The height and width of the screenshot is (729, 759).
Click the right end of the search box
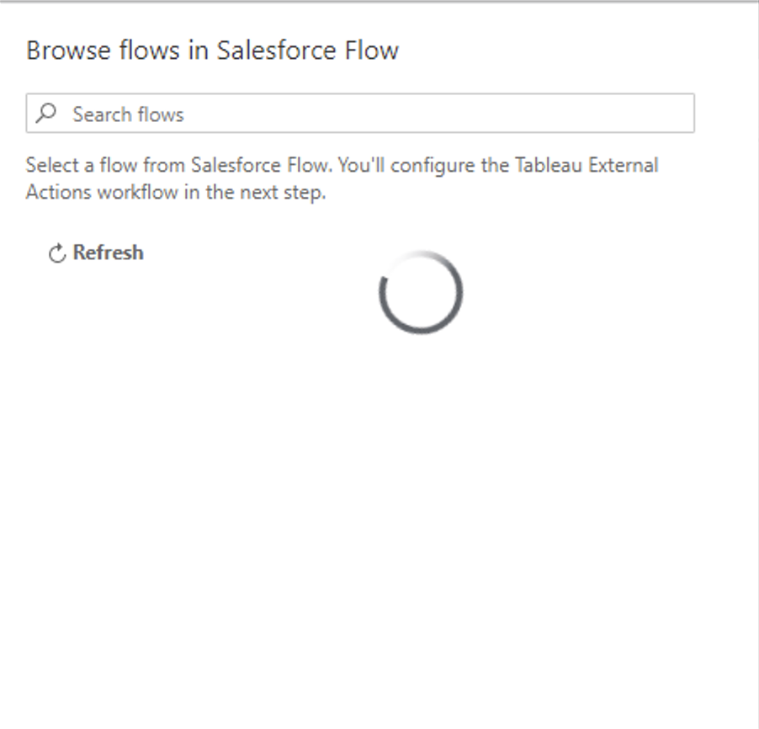pyautogui.click(x=677, y=113)
